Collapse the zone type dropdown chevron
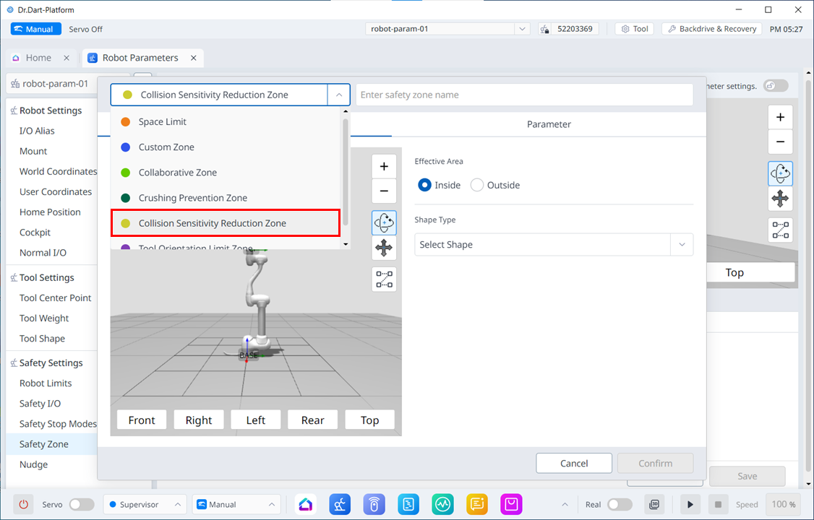Image resolution: width=814 pixels, height=520 pixels. [x=338, y=95]
